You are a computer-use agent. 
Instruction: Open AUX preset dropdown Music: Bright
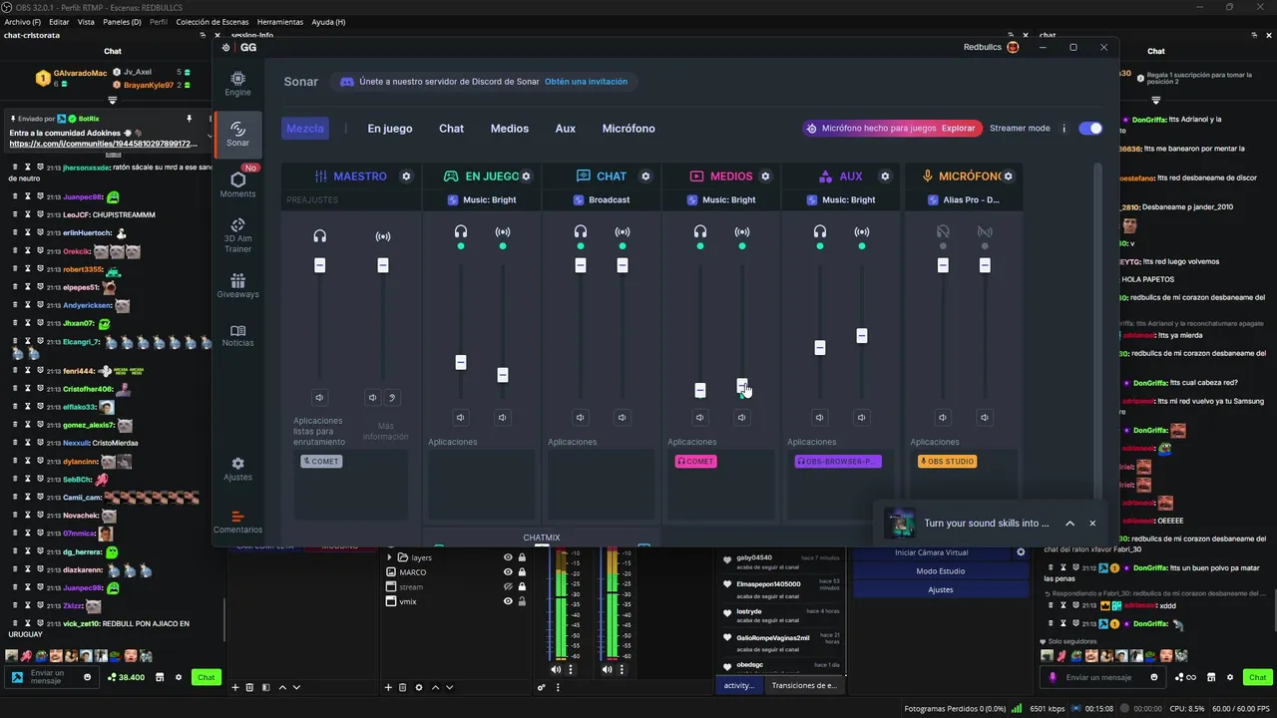841,199
